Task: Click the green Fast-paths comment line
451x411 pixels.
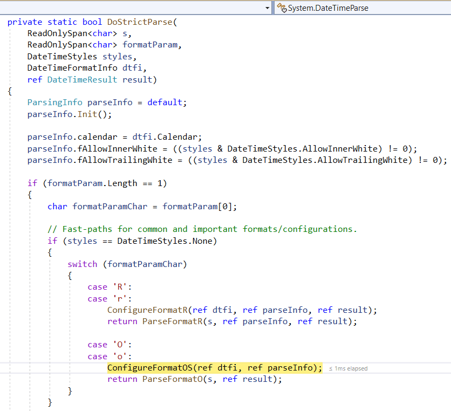Action: [x=202, y=229]
